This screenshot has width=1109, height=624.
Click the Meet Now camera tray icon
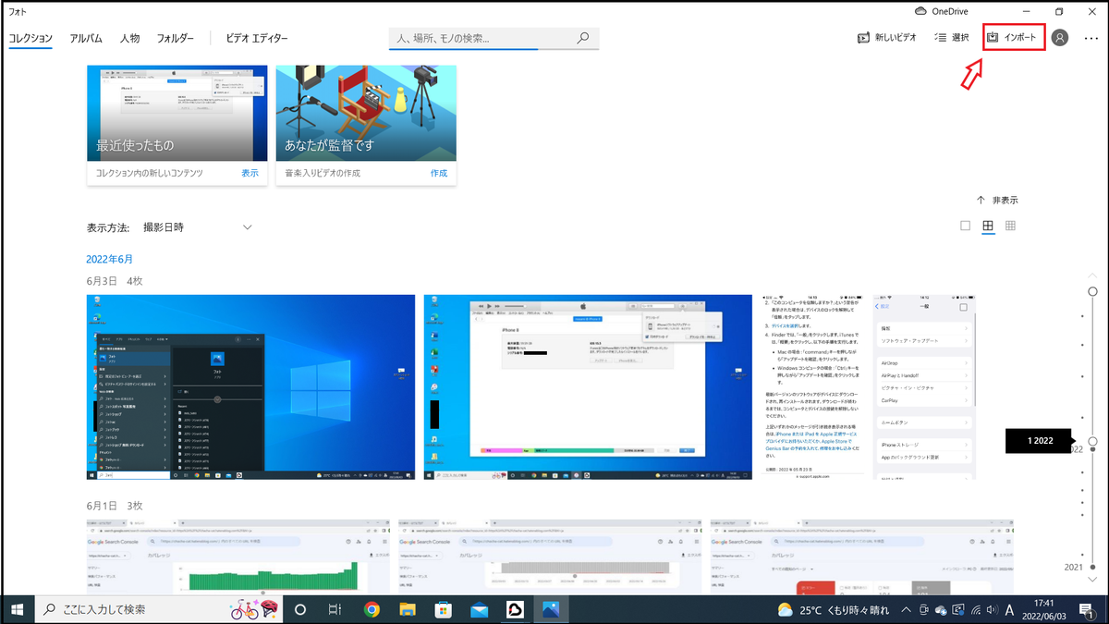pyautogui.click(x=923, y=609)
